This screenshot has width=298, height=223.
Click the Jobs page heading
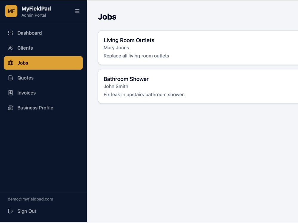(x=107, y=17)
